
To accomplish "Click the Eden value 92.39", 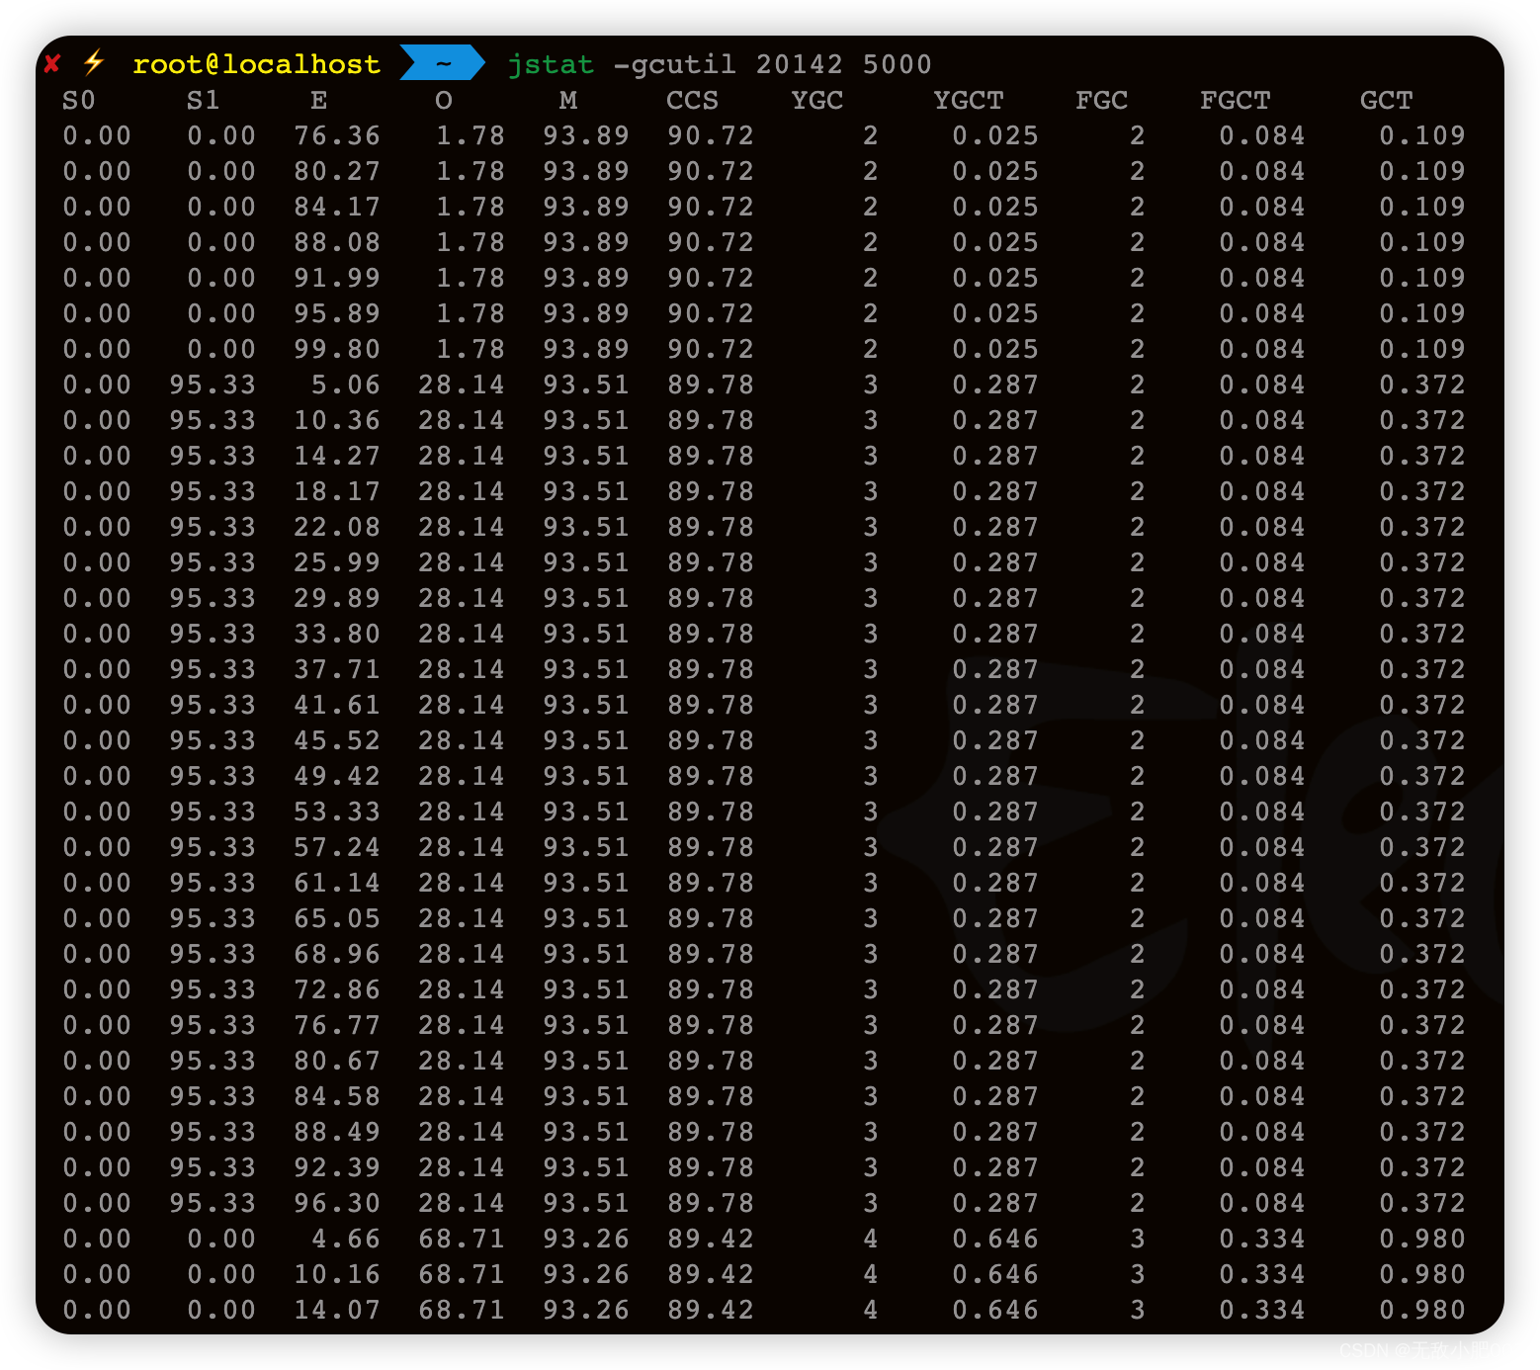I will pyautogui.click(x=337, y=1167).
